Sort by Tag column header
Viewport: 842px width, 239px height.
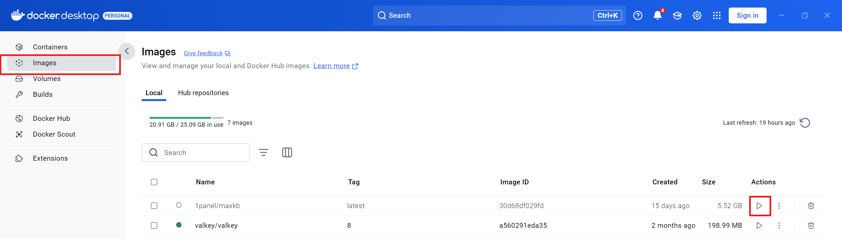(354, 182)
